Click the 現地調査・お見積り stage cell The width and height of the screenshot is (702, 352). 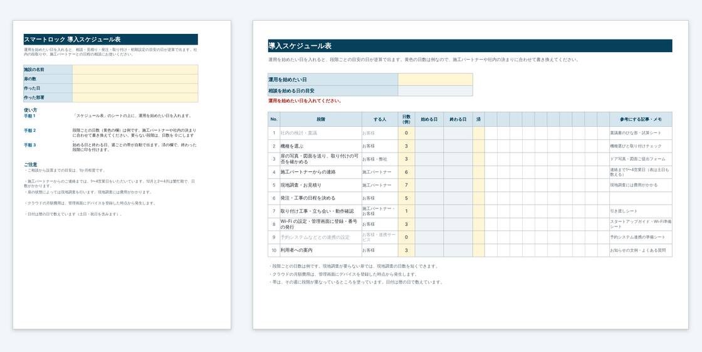click(x=321, y=185)
